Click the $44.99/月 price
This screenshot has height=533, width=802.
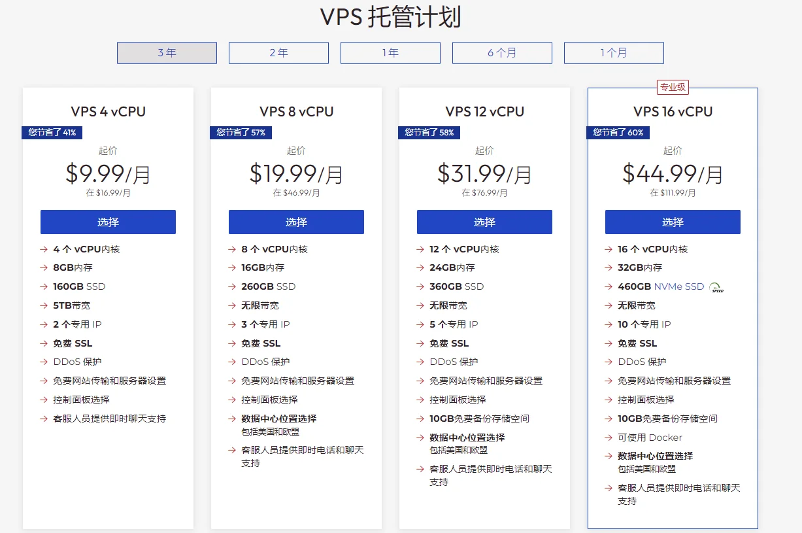click(673, 173)
